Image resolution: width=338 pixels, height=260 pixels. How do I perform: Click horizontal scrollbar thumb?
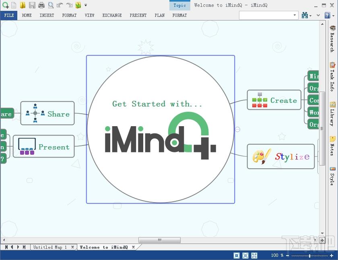[x=159, y=240]
